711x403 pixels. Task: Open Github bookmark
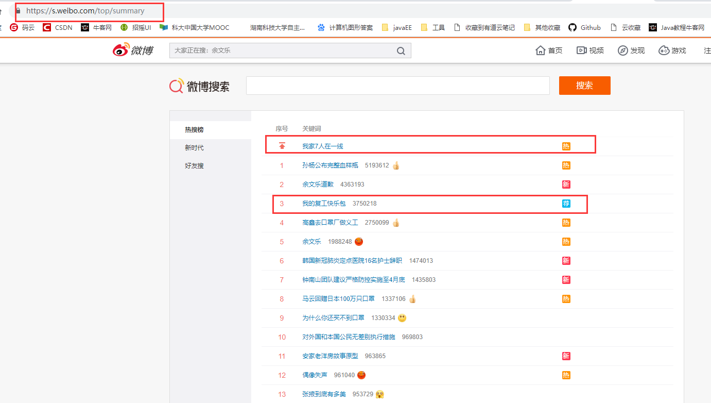(x=584, y=28)
